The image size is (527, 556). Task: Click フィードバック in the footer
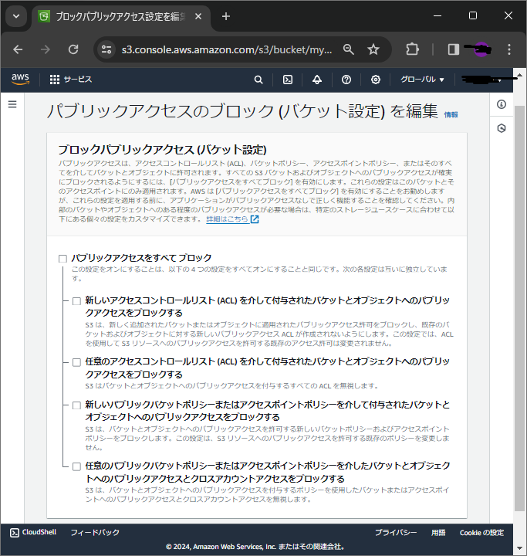[x=95, y=532]
